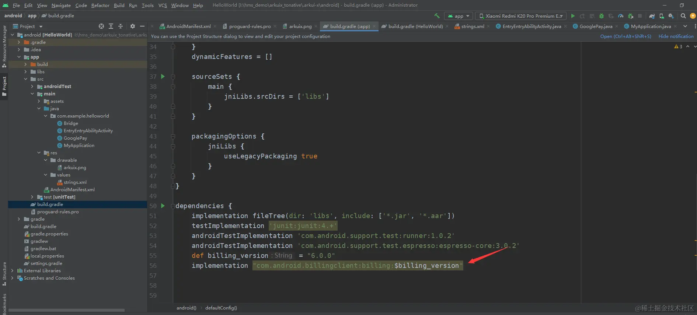Collapse the app module folder
The width and height of the screenshot is (697, 315).
tap(19, 57)
